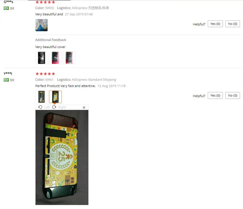Image resolution: width=243 pixels, height=209 pixels.
Task: Vote Yes (0) on G***s review
Action: [x=215, y=24]
